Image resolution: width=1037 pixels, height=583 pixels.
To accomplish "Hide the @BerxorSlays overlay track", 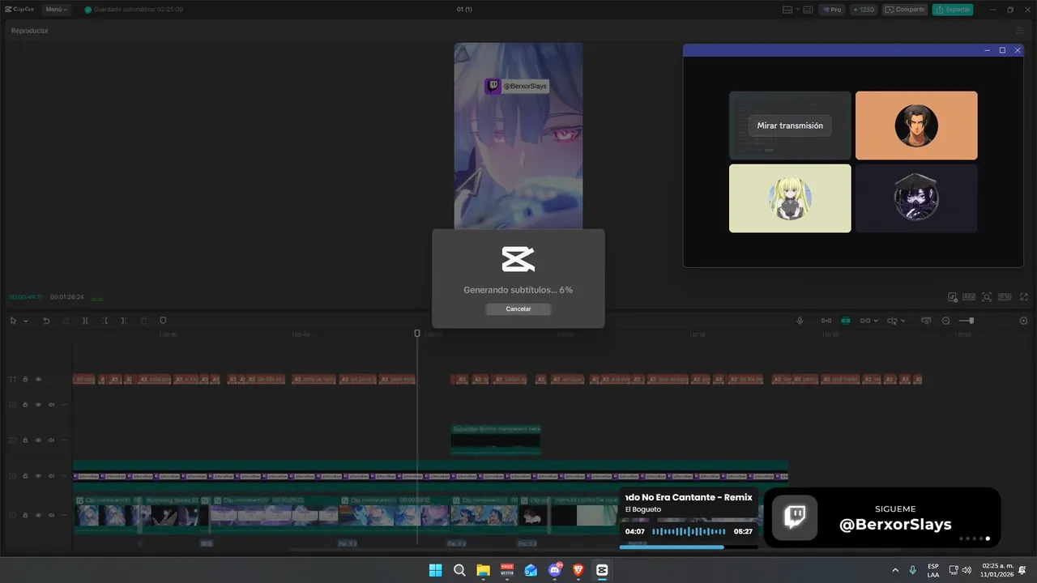I will click(x=38, y=475).
